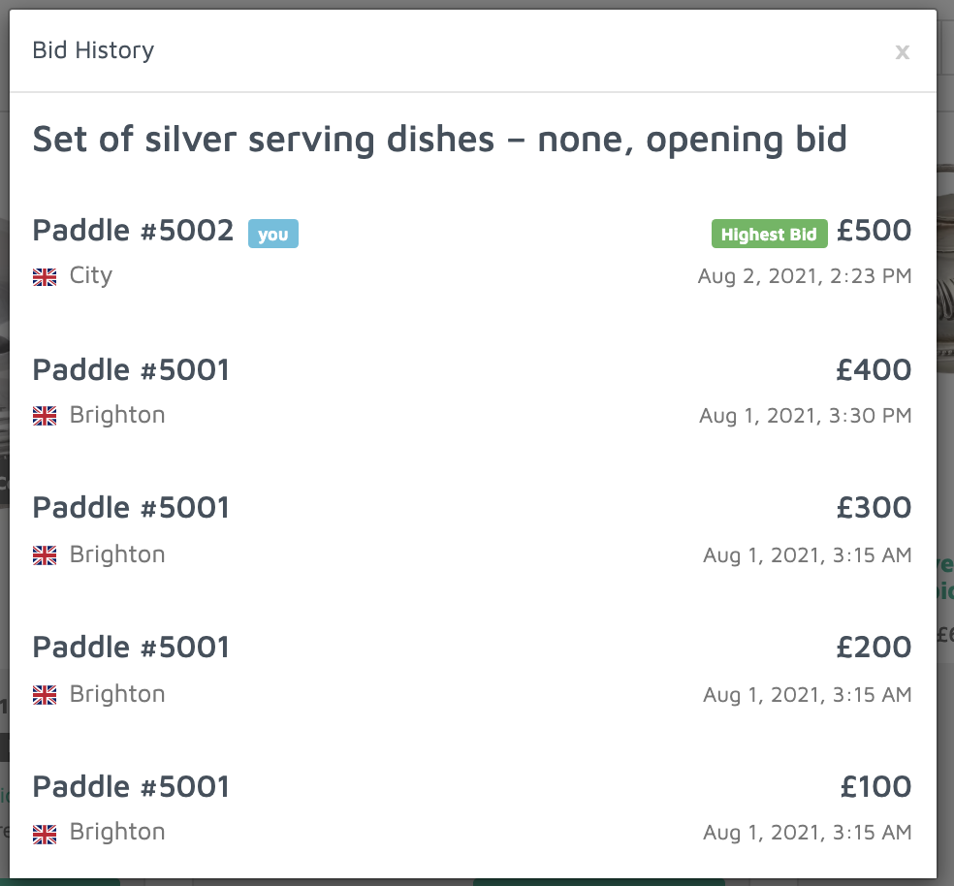Click the £500 bid amount

coord(874,231)
